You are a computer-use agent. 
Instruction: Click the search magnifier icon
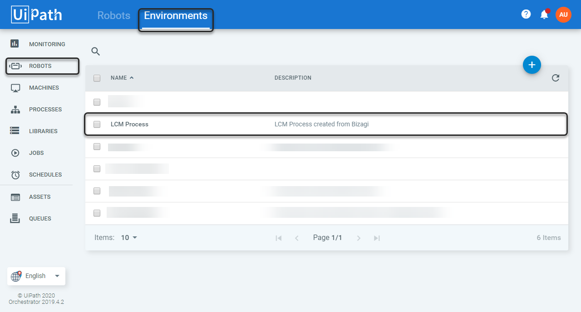tap(96, 51)
